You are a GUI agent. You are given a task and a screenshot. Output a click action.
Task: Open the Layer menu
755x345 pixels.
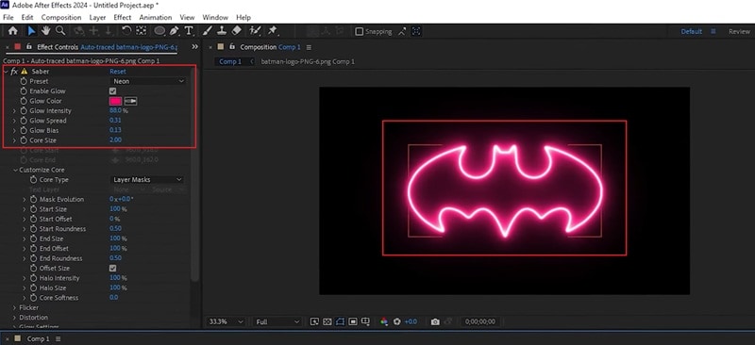pyautogui.click(x=97, y=17)
